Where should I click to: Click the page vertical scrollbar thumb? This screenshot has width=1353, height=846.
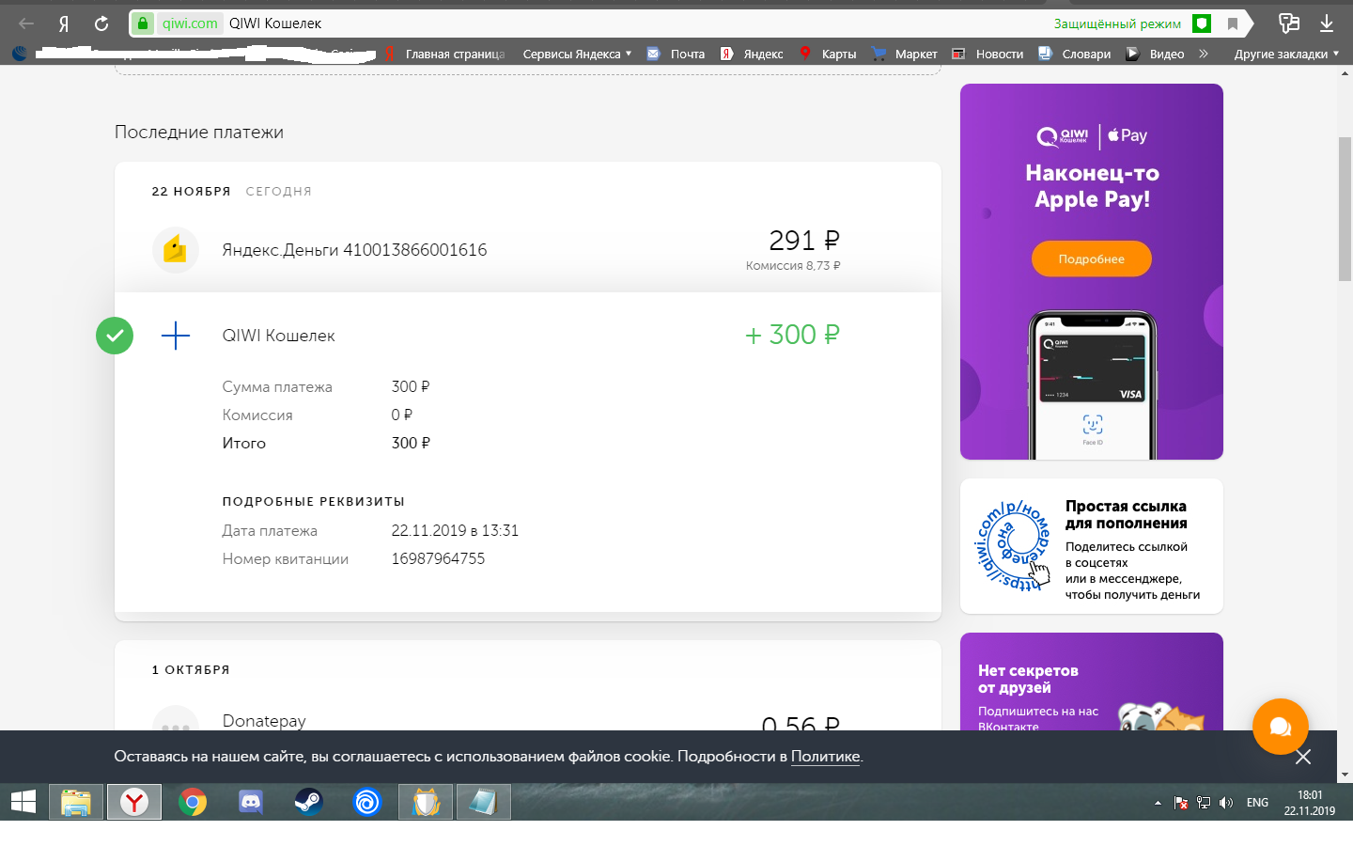[x=1345, y=209]
